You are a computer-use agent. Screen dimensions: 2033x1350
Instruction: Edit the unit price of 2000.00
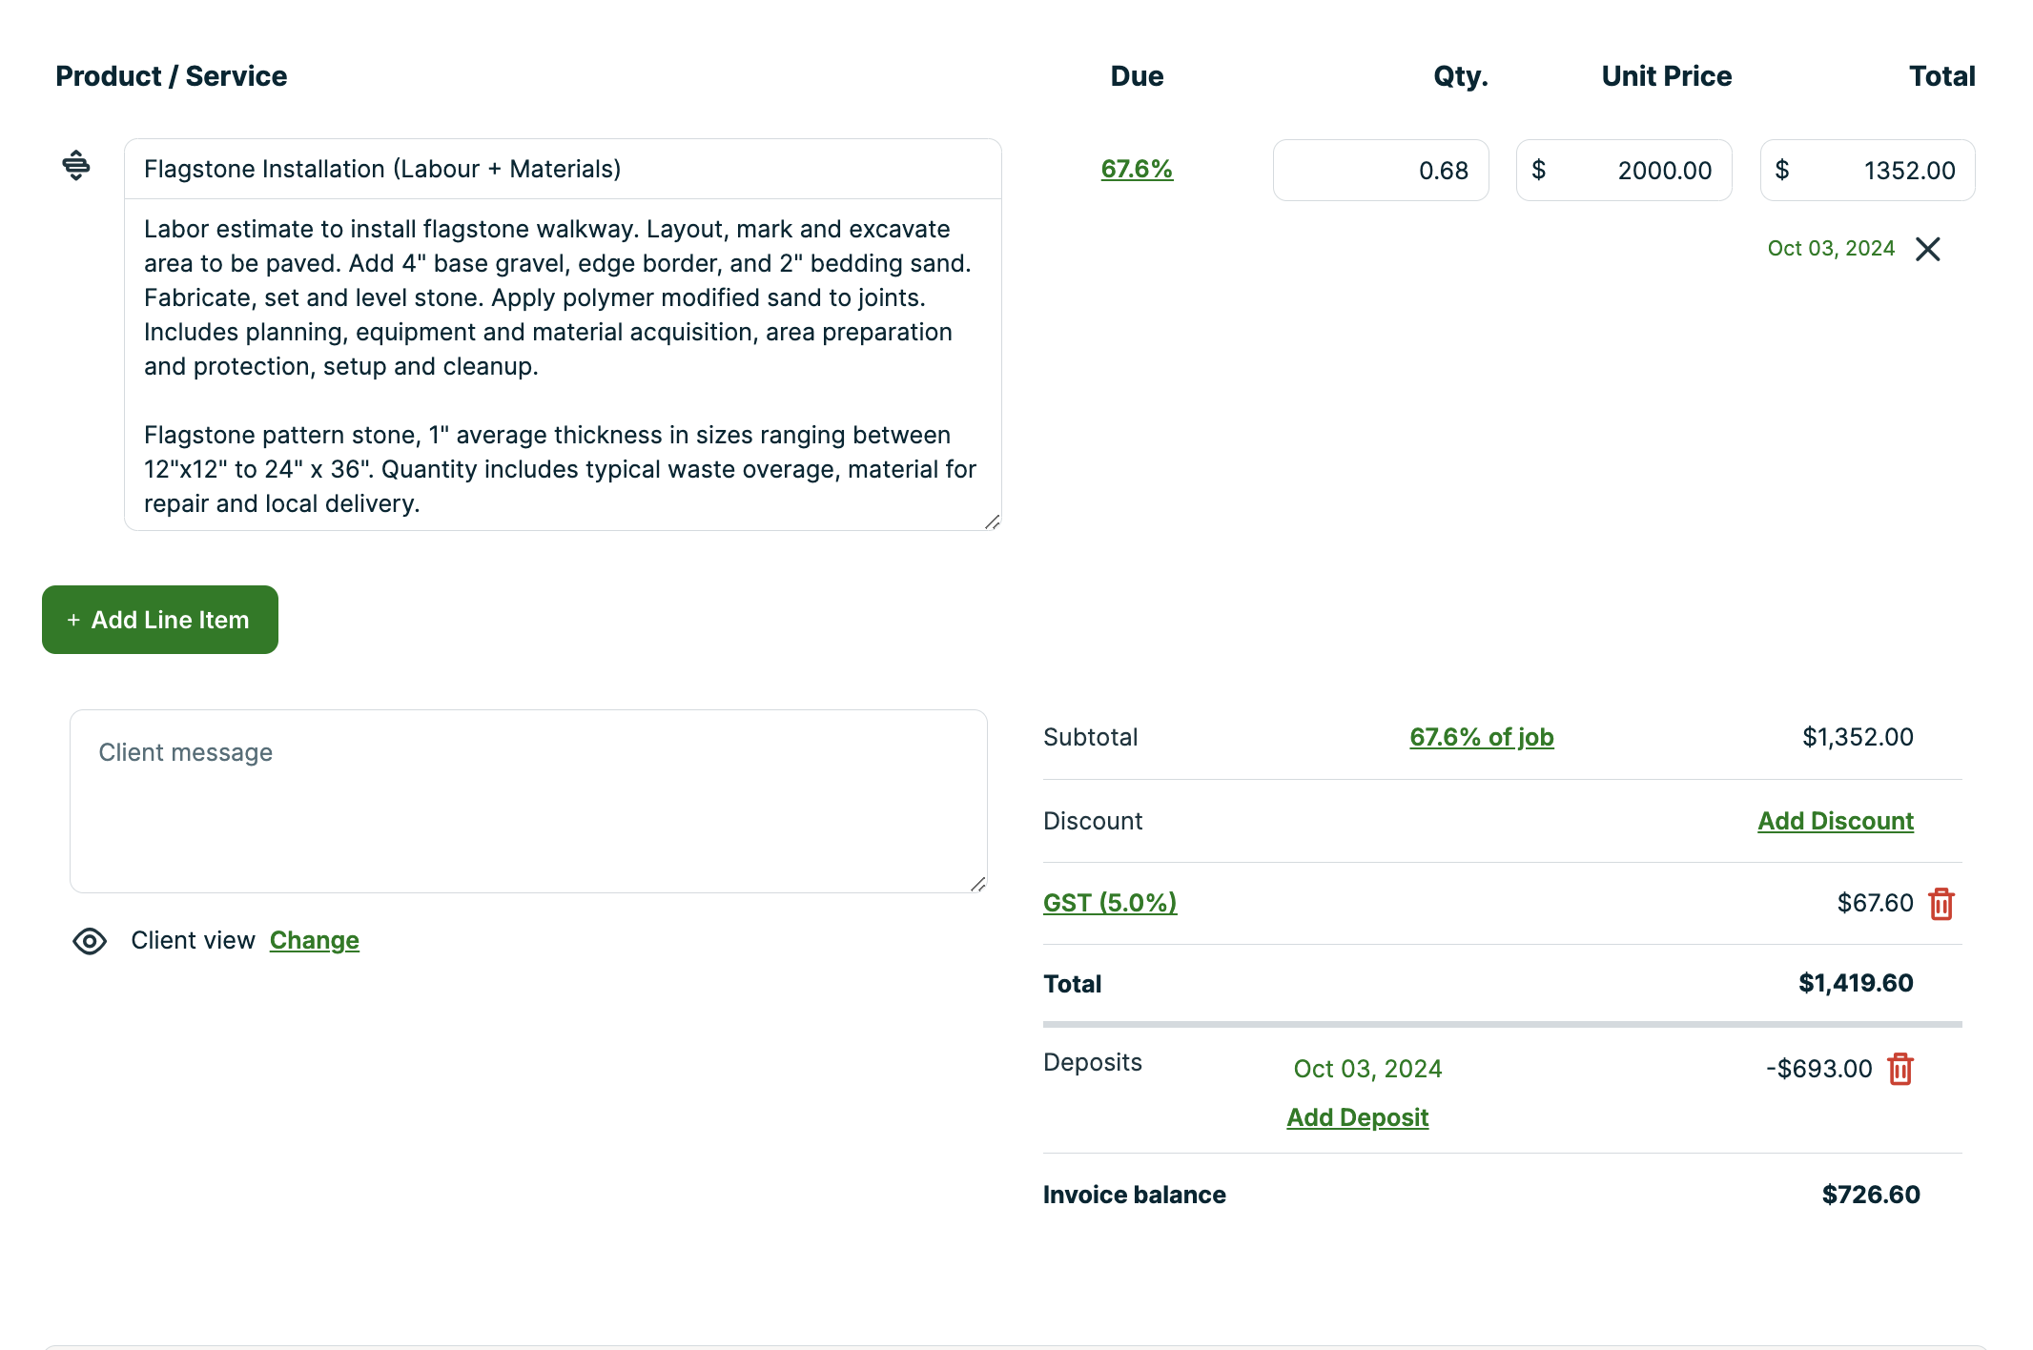[1640, 170]
